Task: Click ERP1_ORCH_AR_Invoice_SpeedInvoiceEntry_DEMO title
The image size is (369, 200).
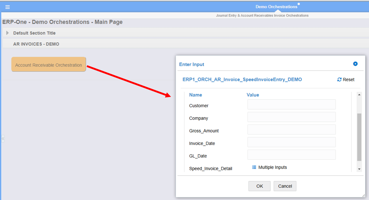Action: click(x=242, y=80)
